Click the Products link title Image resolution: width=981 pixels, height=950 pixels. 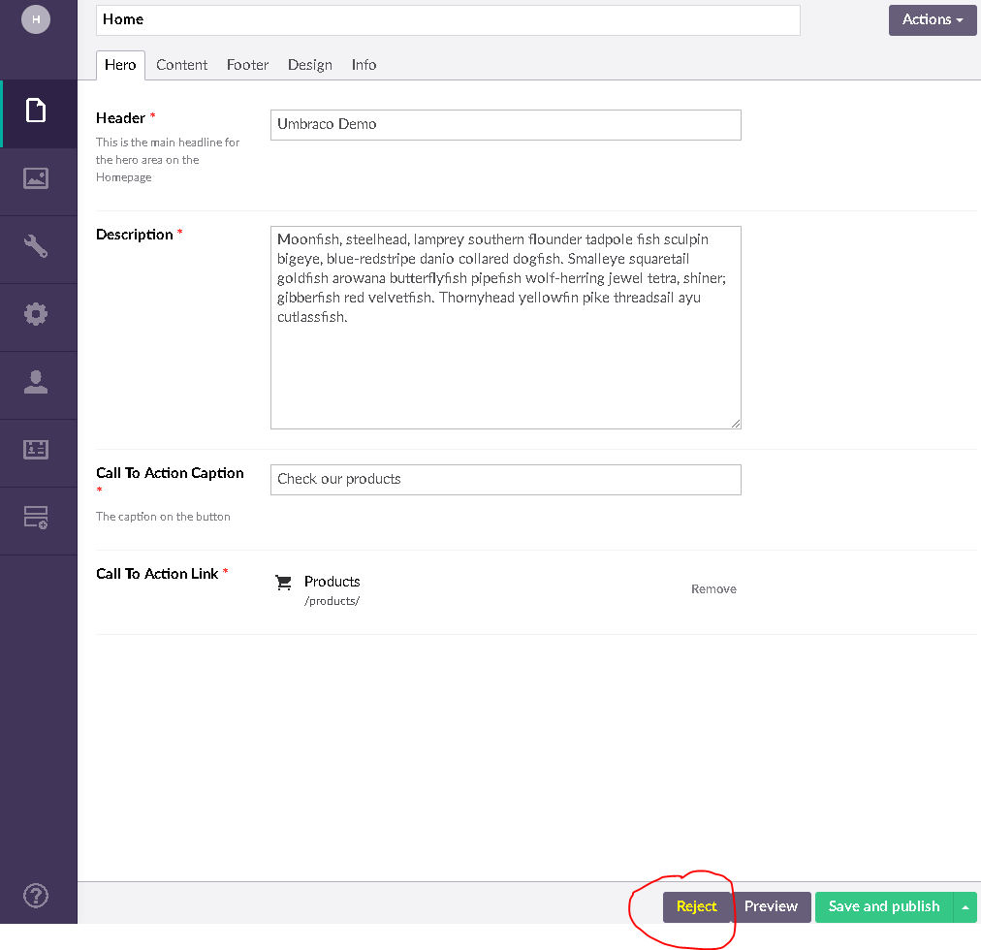(x=332, y=582)
